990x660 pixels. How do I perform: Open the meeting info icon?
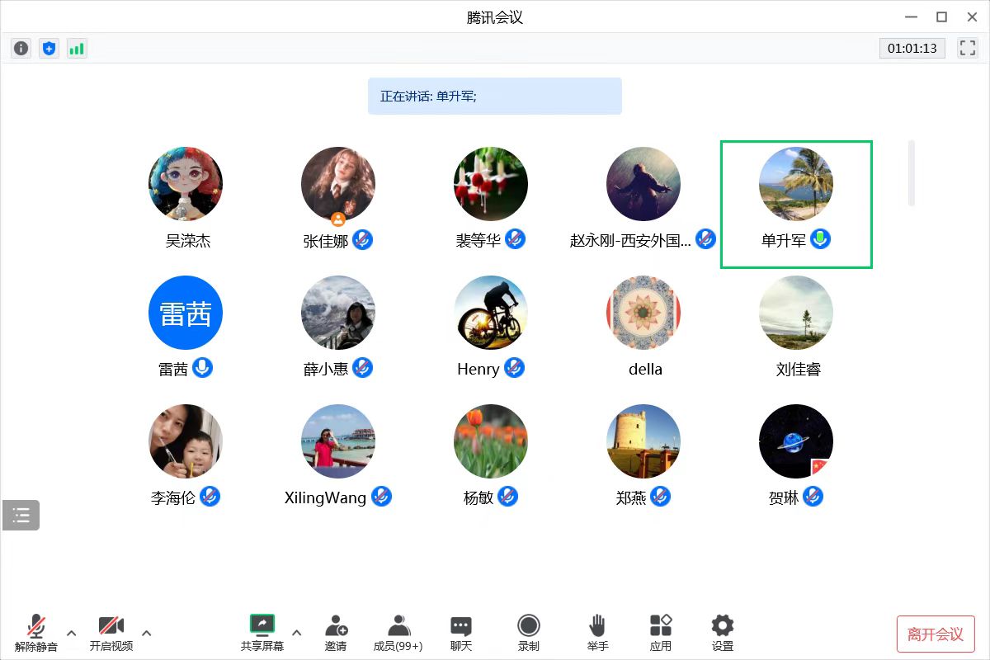(21, 49)
